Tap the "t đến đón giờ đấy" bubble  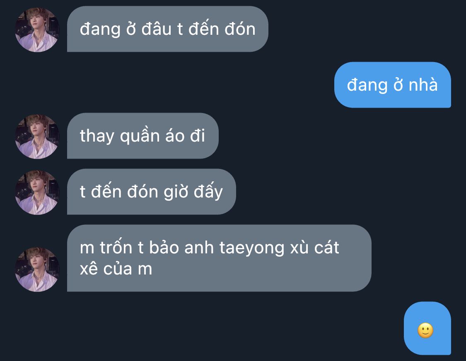tap(152, 192)
